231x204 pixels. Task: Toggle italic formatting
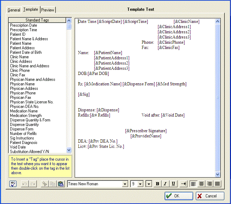(x=165, y=184)
